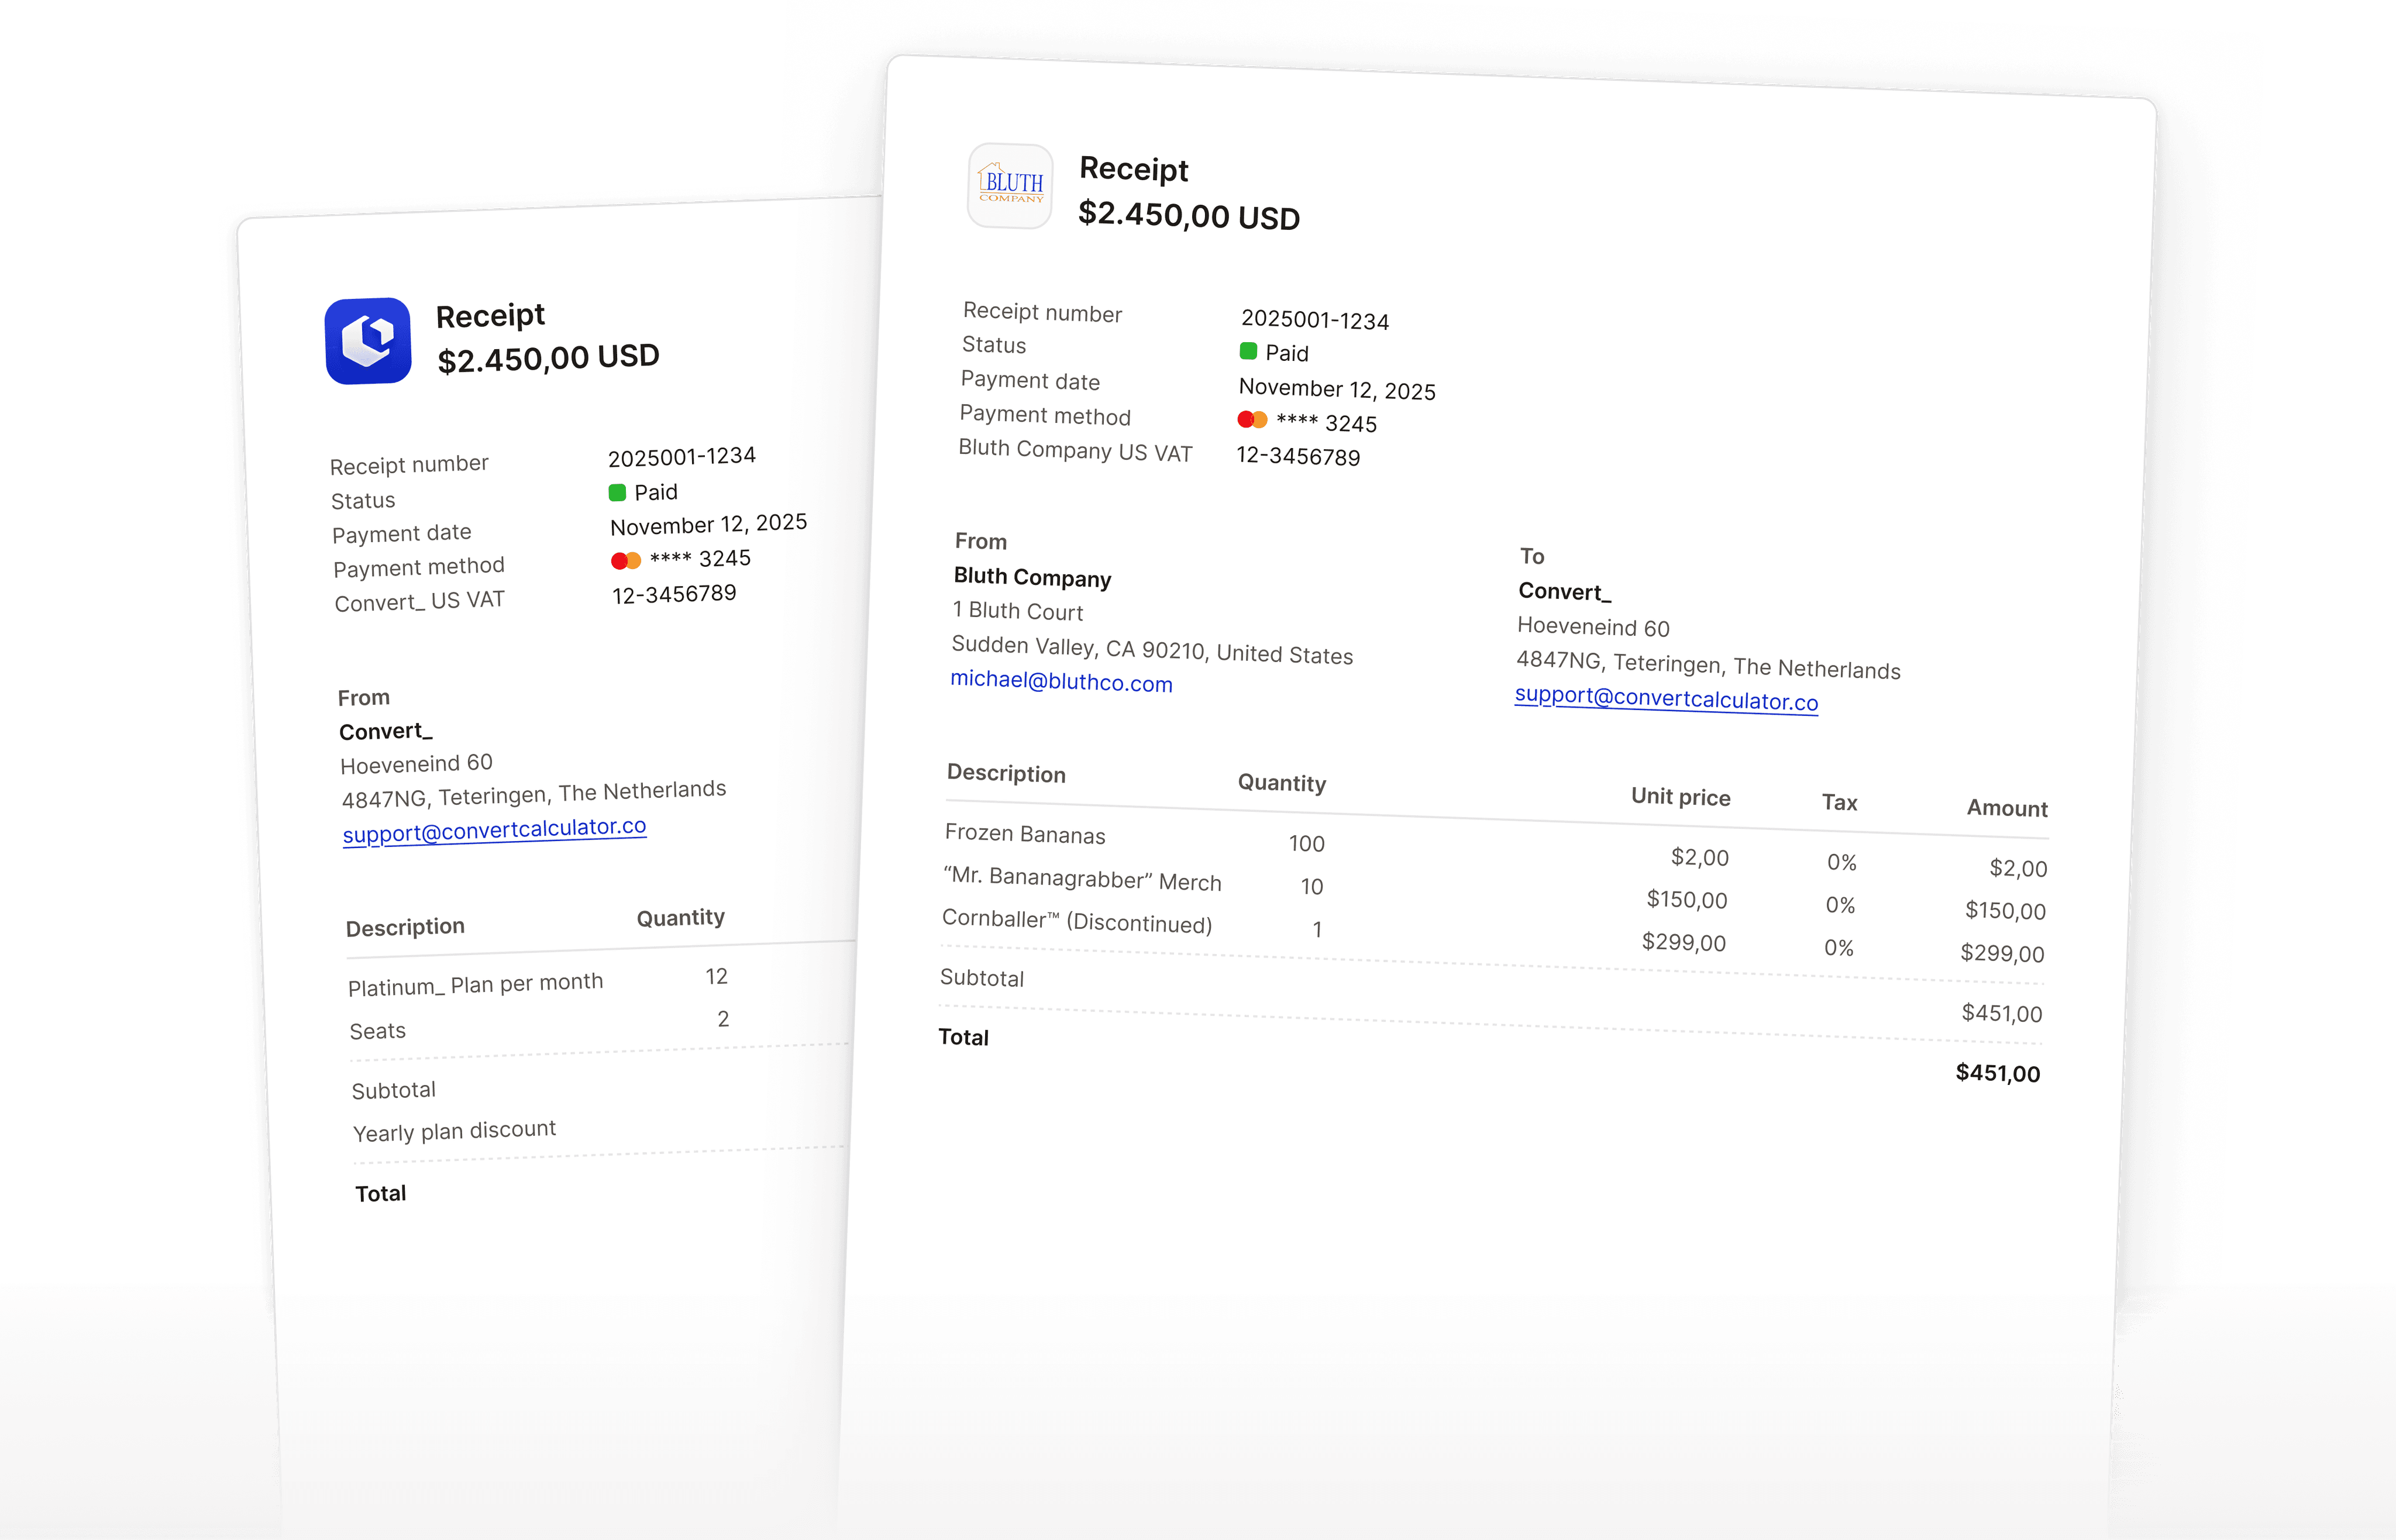
Task: Click receipt number 2025001-1234 on Convert_ receipt
Action: click(x=682, y=457)
